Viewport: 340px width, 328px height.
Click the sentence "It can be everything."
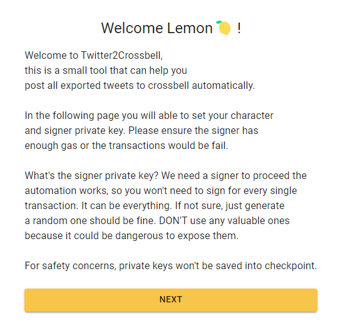tap(126, 205)
